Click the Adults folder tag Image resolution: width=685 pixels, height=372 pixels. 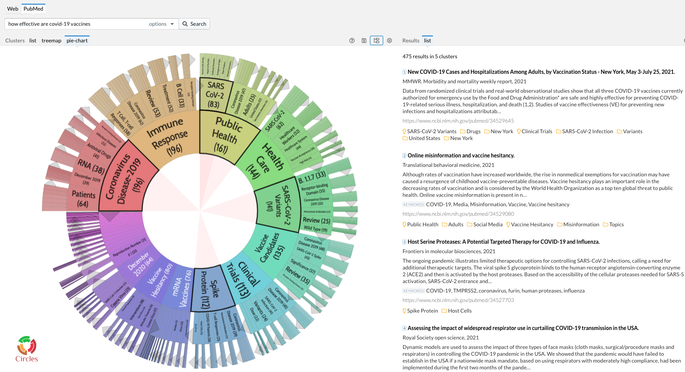[x=453, y=224]
